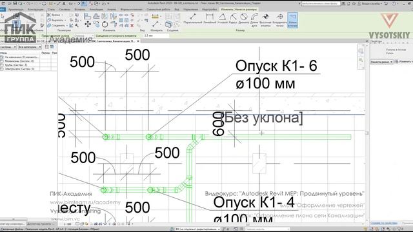Close the ВК_Сантехника_Канализация view tab
The width and height of the screenshot is (413, 232).
click(138, 41)
